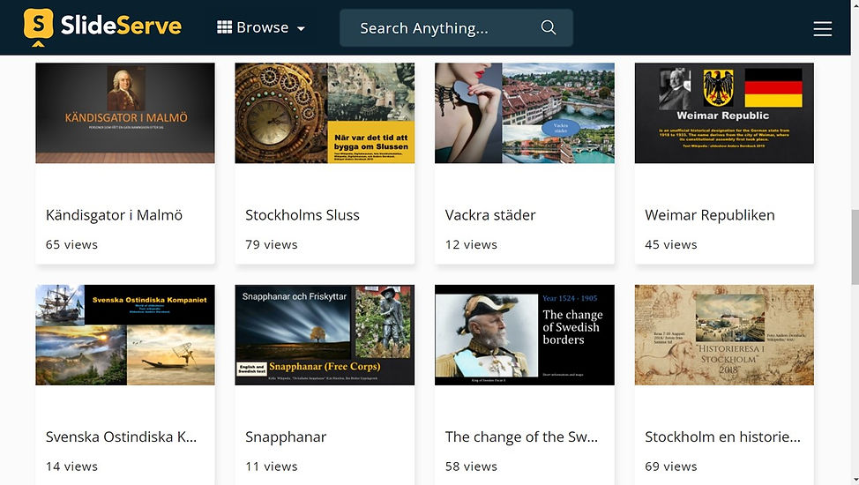Expand the Browse dropdown arrow
Image resolution: width=859 pixels, height=485 pixels.
click(301, 28)
